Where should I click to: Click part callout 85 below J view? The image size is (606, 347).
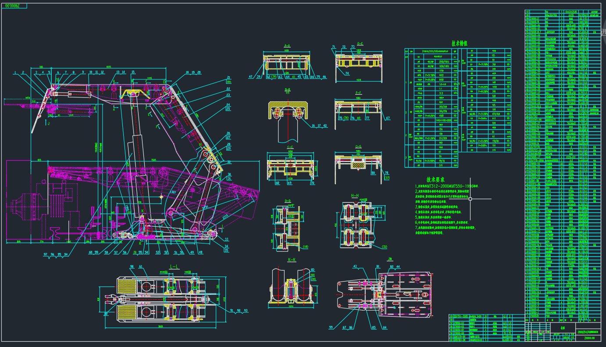tap(374, 327)
